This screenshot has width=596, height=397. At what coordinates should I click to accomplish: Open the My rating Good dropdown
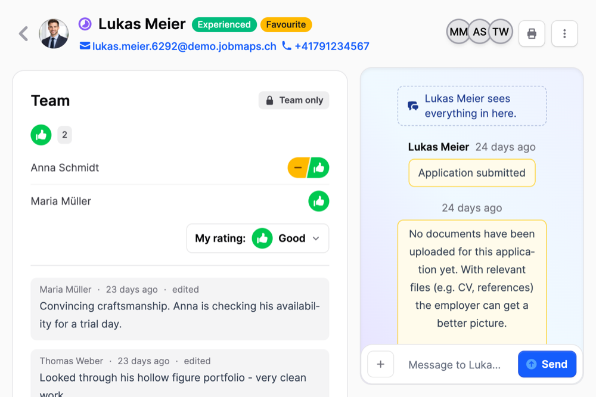click(257, 238)
